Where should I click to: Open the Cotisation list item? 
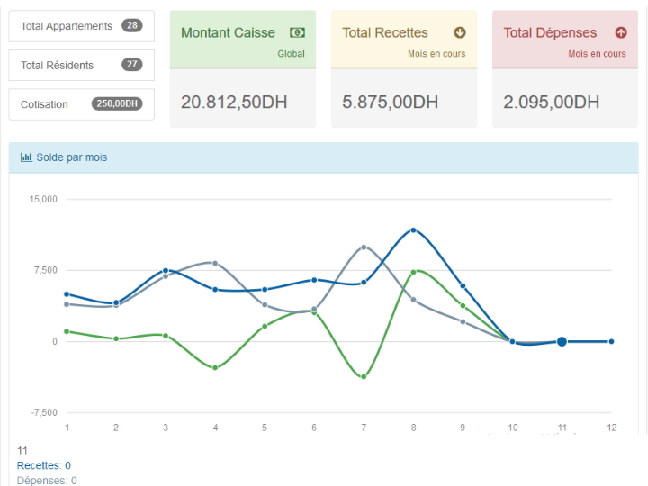click(x=45, y=104)
